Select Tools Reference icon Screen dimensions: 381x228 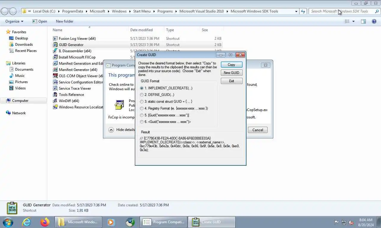coord(55,95)
